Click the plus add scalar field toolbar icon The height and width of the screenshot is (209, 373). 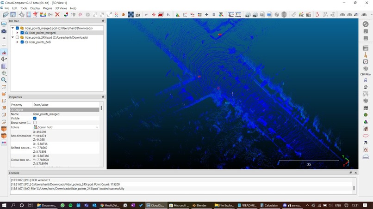(206, 15)
